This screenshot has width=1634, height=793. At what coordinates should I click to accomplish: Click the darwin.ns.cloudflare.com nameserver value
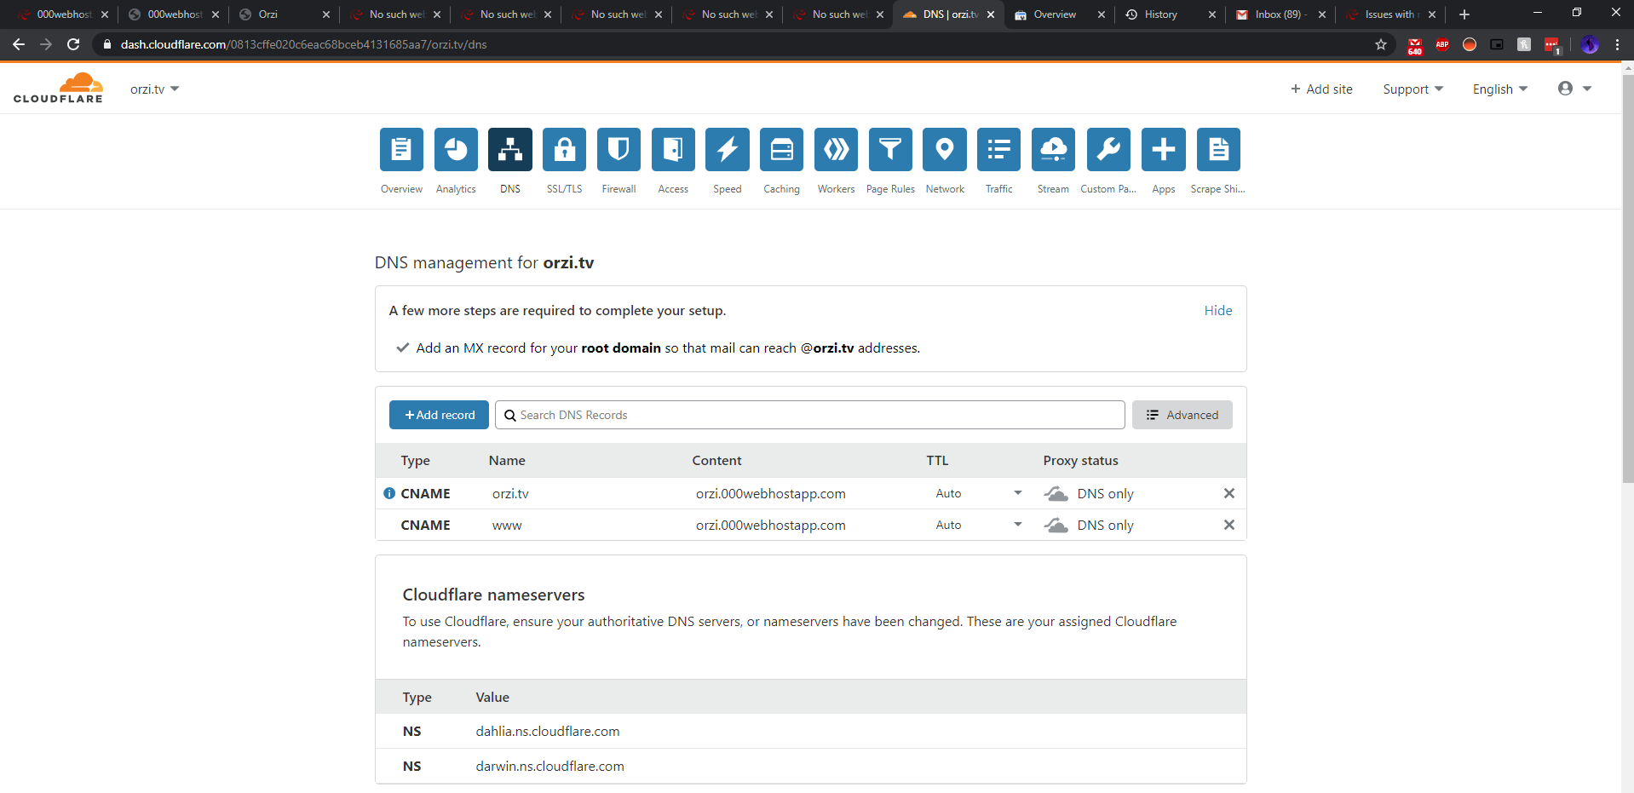[x=550, y=767]
